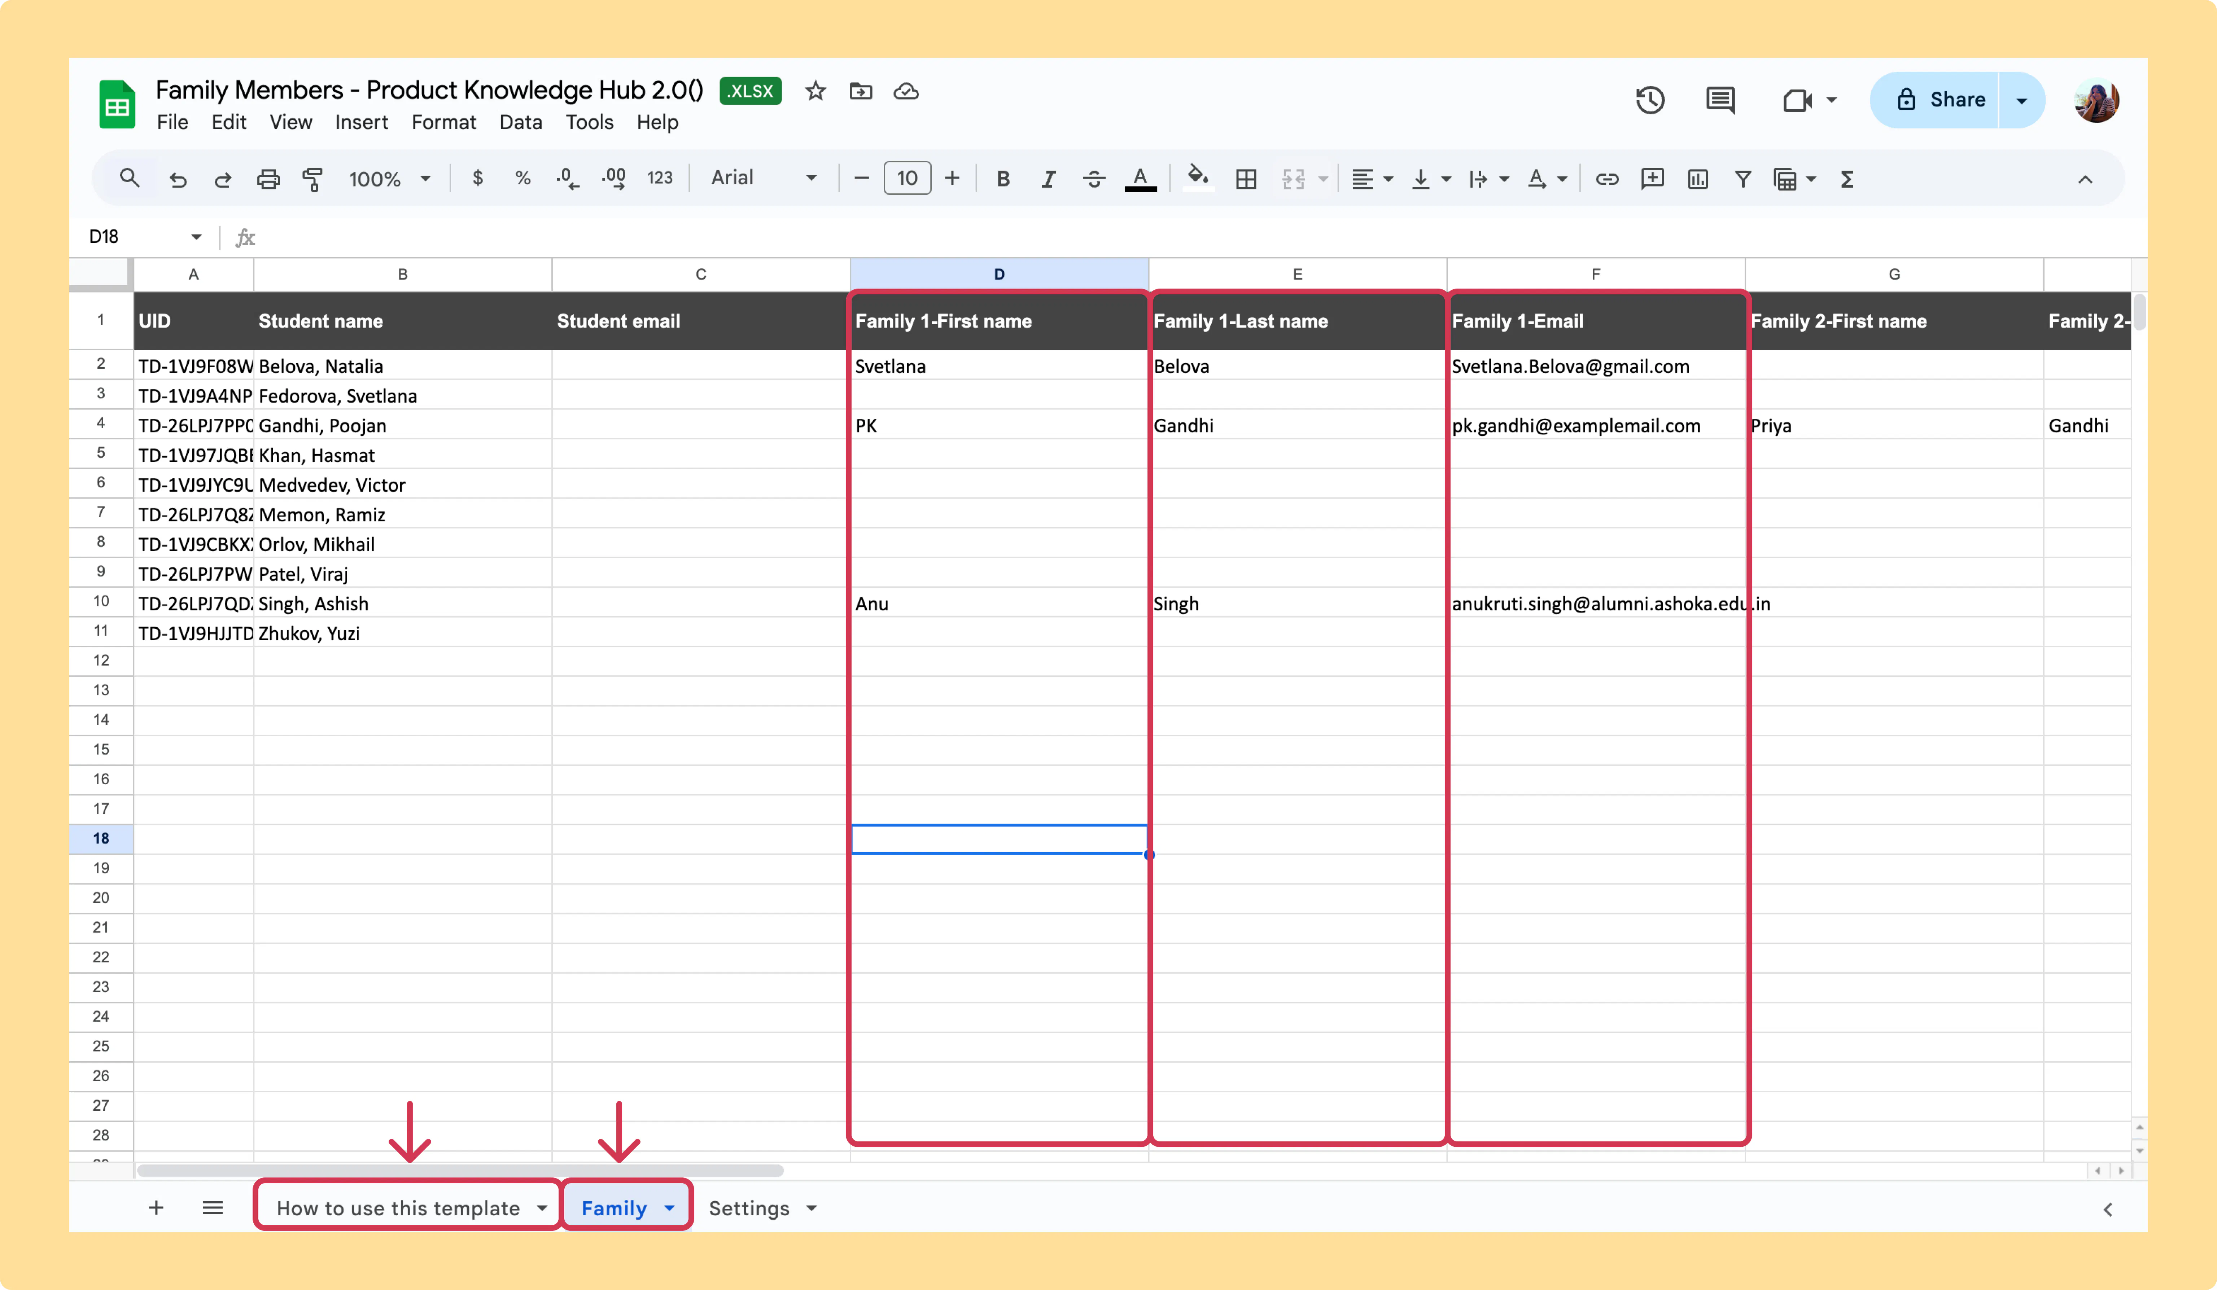Open the Google Sheets home icon
Screen dimensions: 2217x1290
[x=117, y=105]
